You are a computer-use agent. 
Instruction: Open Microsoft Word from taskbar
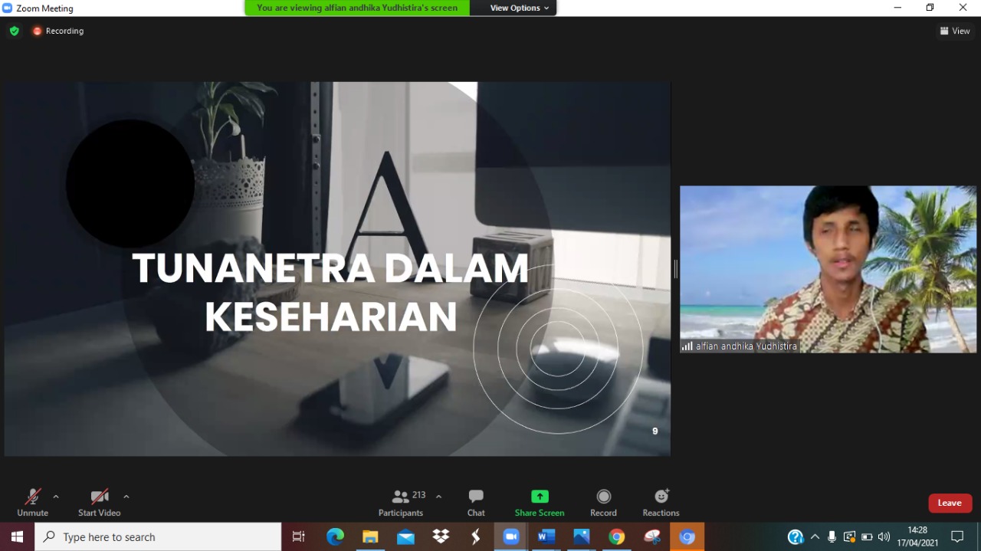(x=546, y=537)
